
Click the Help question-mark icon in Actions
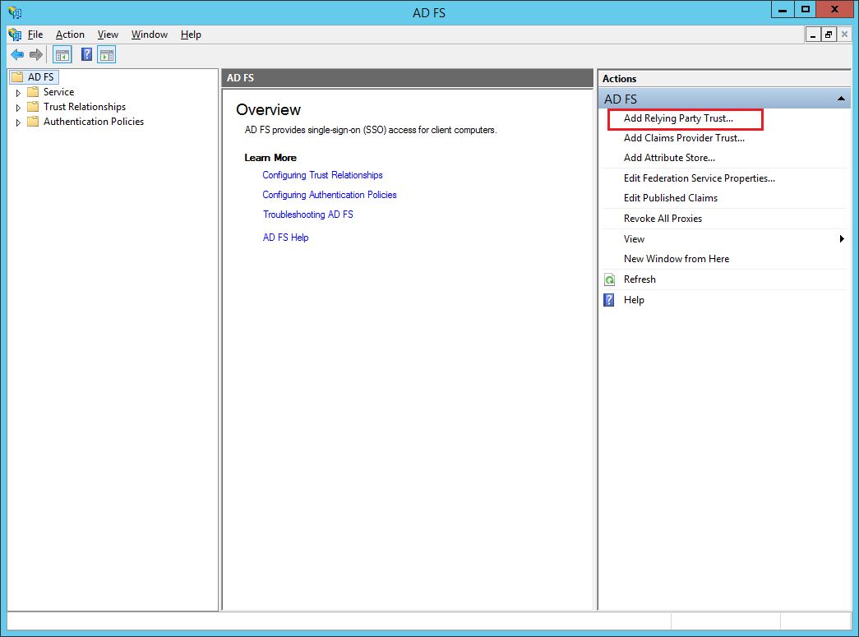tap(609, 300)
